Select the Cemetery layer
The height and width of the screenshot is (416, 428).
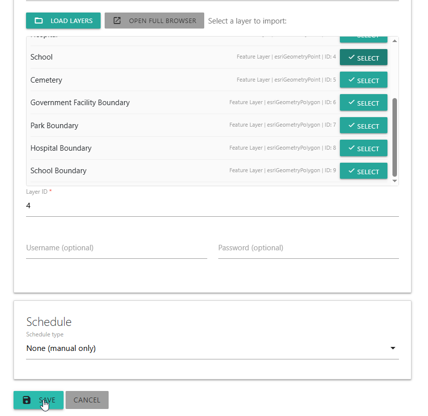[363, 80]
